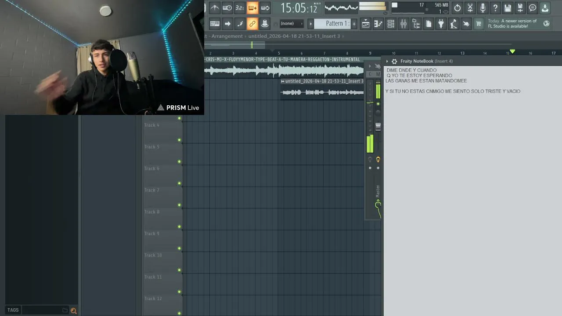Open touch controllers hand icon
The image size is (562, 316).
pyautogui.click(x=466, y=24)
